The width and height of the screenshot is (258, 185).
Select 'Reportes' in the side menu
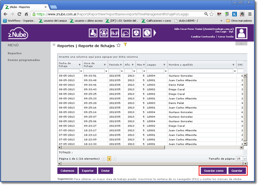point(15,53)
